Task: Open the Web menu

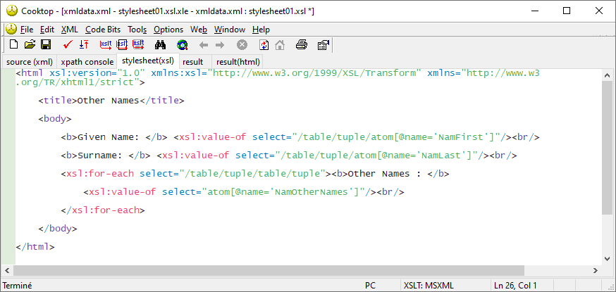Action: click(x=198, y=30)
